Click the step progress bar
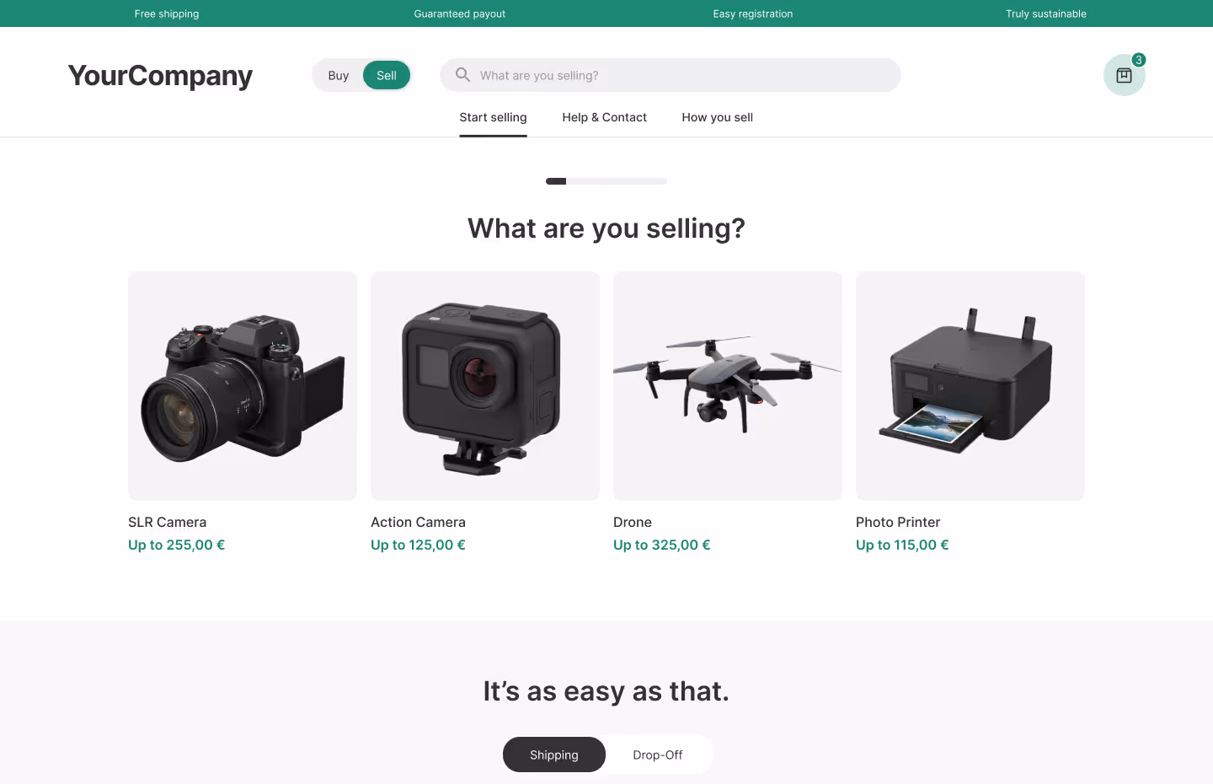 click(x=606, y=181)
